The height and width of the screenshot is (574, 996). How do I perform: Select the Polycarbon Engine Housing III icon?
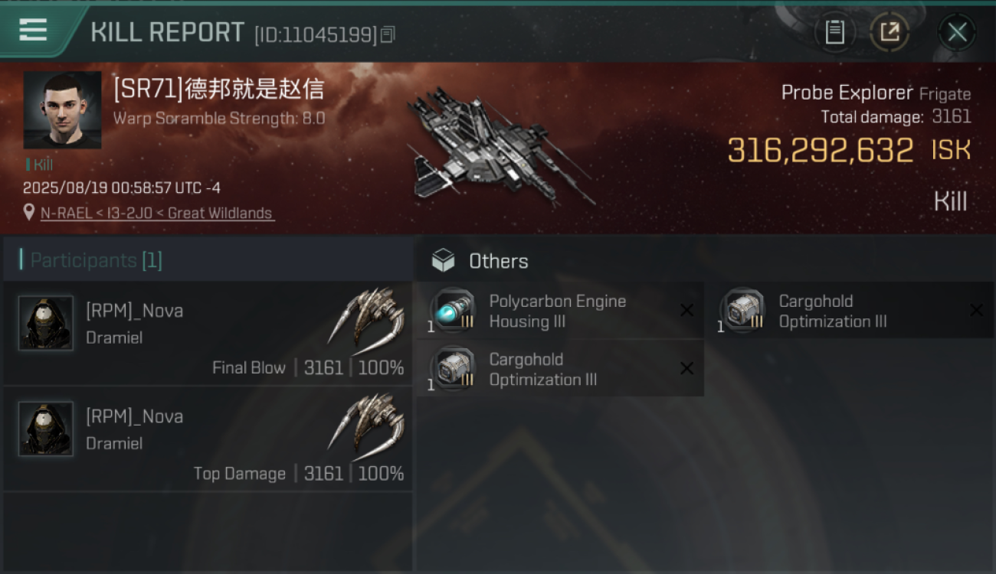pos(454,310)
